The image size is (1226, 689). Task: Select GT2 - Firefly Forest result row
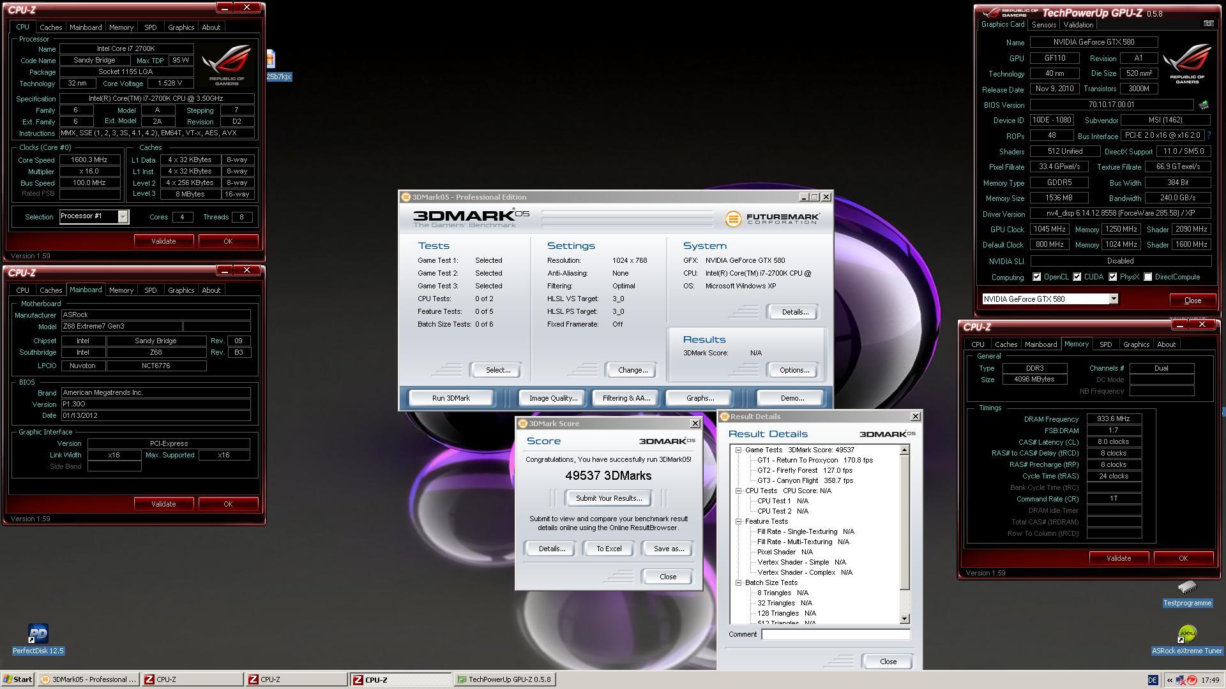(805, 470)
